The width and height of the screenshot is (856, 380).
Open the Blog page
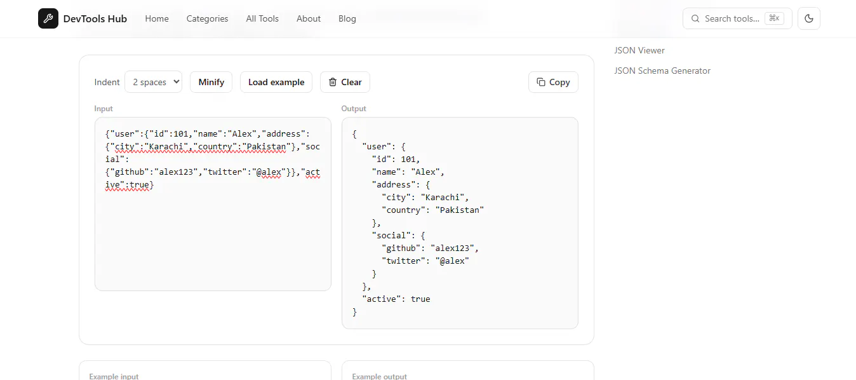pos(347,18)
